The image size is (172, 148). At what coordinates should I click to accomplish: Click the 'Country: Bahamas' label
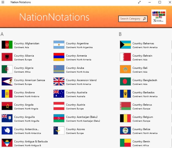143,43
